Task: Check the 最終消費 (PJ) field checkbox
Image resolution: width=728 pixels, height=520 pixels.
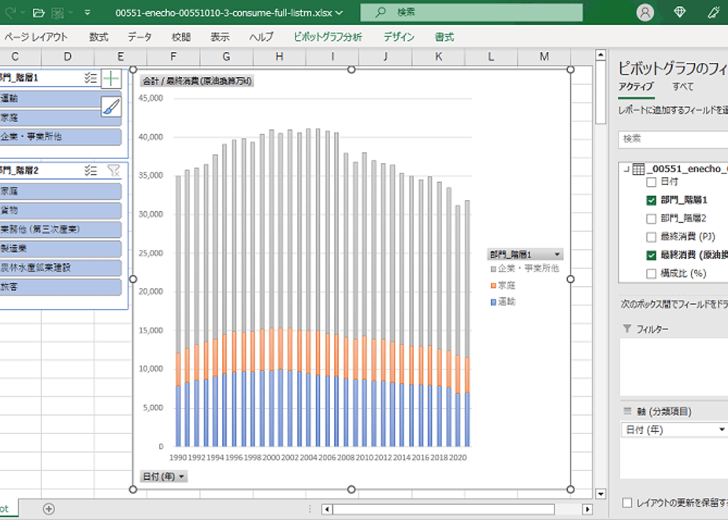Action: click(652, 237)
